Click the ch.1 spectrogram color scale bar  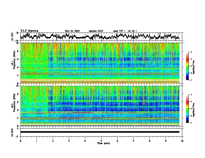[187, 66]
